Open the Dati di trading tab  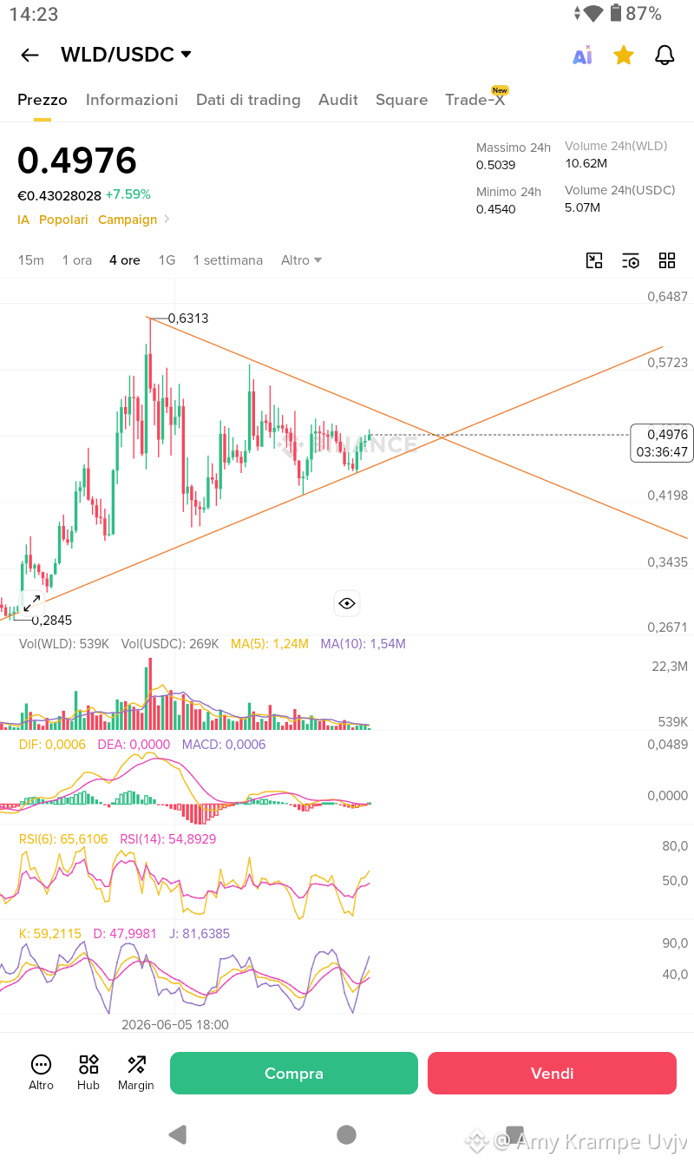coord(248,100)
